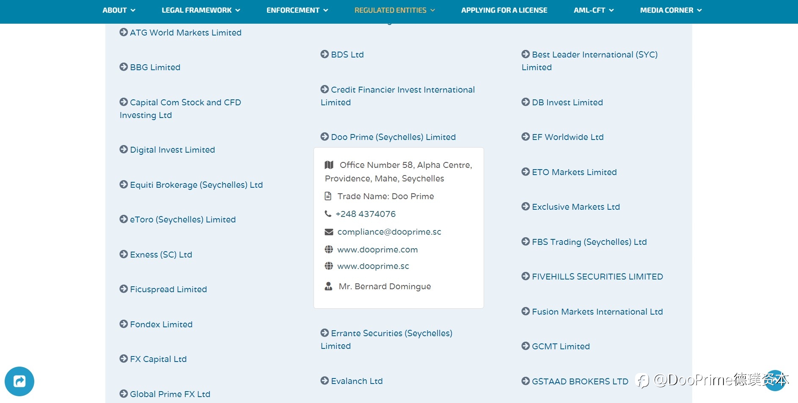Click the arrow icon beside FBS Trading (Seychelles)
The height and width of the screenshot is (403, 798).
526,241
